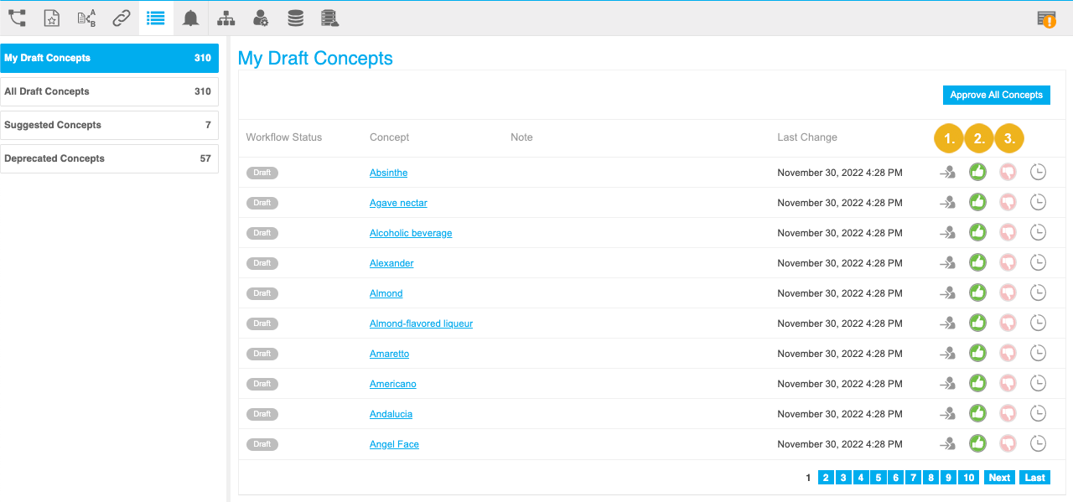Select the list view toolbar icon
This screenshot has height=502, width=1073.
[155, 18]
